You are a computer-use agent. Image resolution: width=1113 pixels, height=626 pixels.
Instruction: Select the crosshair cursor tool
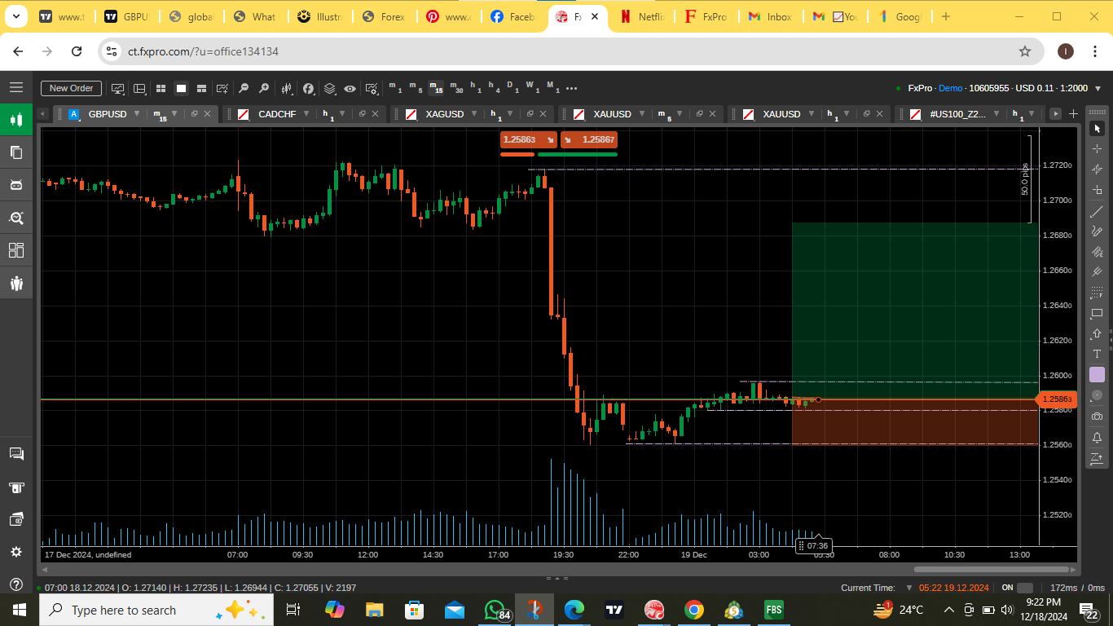point(1097,149)
